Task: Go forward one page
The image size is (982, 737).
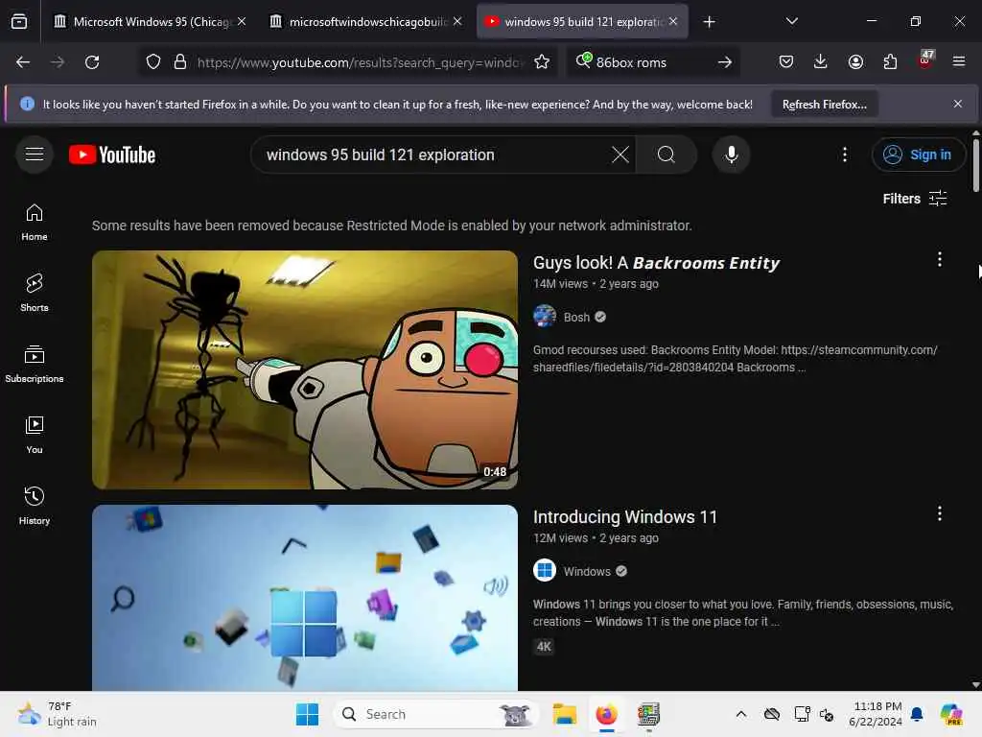Action: (x=58, y=62)
